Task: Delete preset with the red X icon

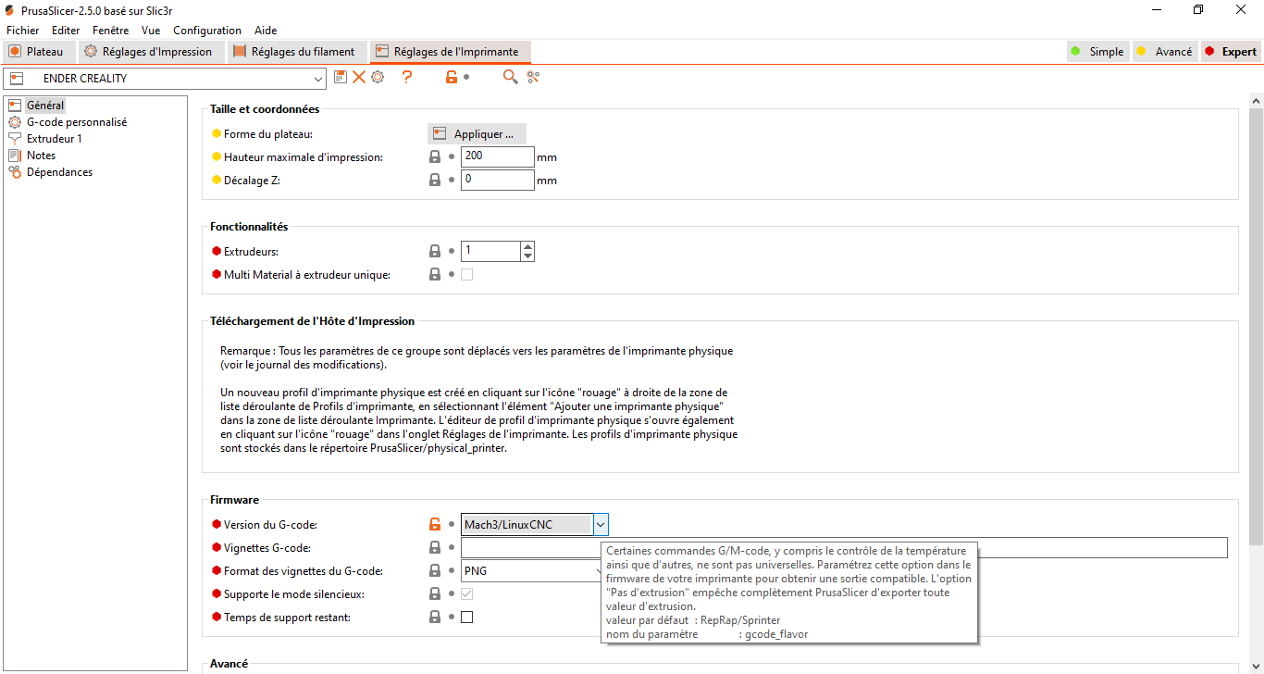Action: tap(359, 77)
